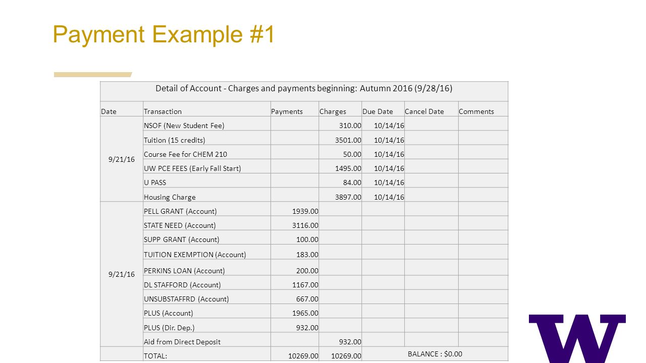
Task: Click the NSOF row 10/14/16 due date
Action: [x=389, y=126]
